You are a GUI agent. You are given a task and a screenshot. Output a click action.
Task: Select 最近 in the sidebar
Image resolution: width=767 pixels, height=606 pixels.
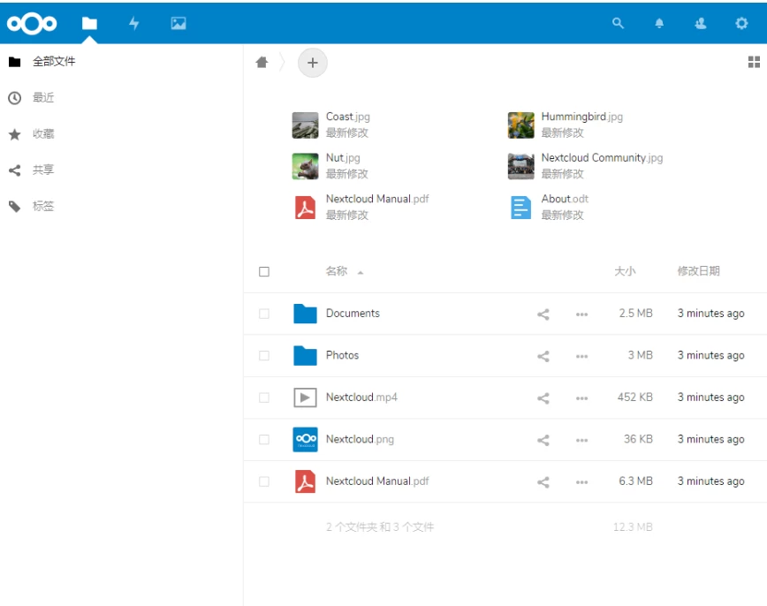(43, 98)
